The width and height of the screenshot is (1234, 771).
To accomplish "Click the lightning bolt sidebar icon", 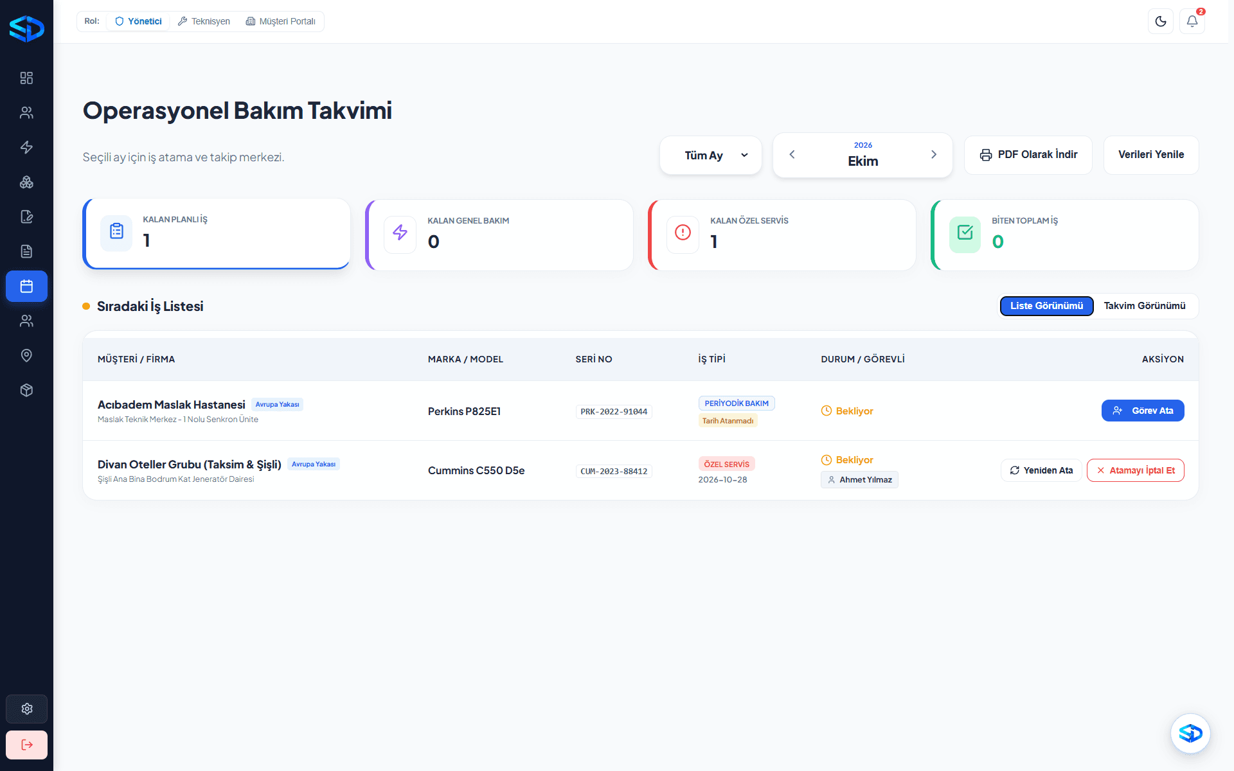I will coord(26,147).
